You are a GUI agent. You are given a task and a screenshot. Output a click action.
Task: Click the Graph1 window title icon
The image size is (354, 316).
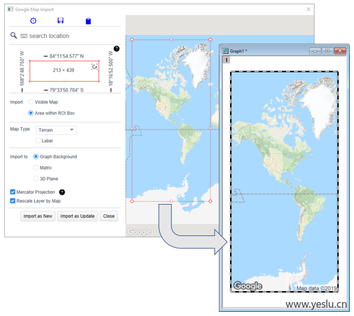coord(226,51)
